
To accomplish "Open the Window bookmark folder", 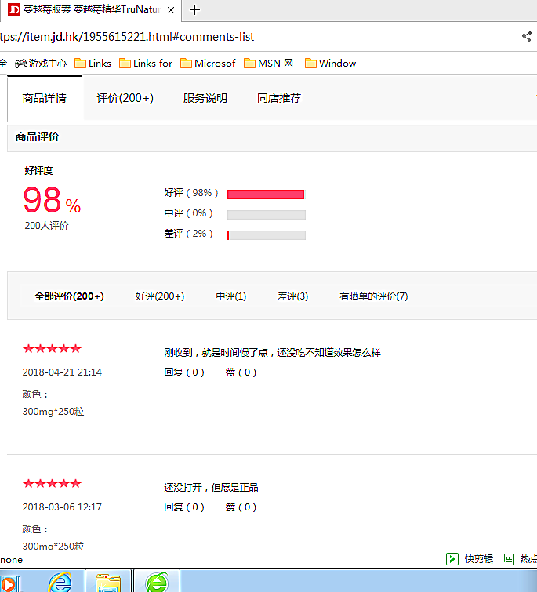I will tap(330, 64).
